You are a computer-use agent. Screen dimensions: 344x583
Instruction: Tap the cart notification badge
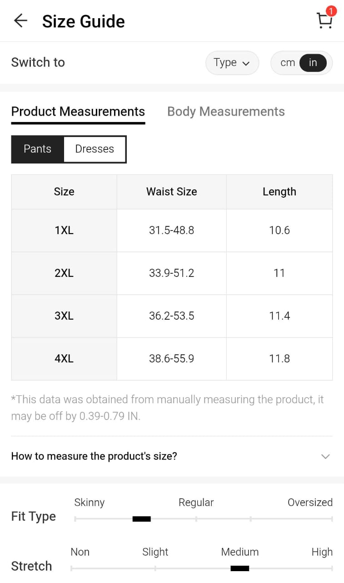331,11
